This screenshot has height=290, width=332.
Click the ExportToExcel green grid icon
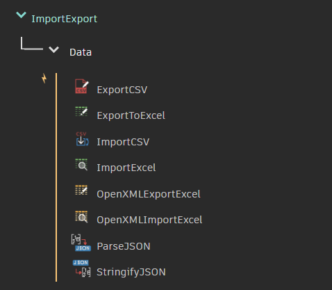tap(81, 111)
